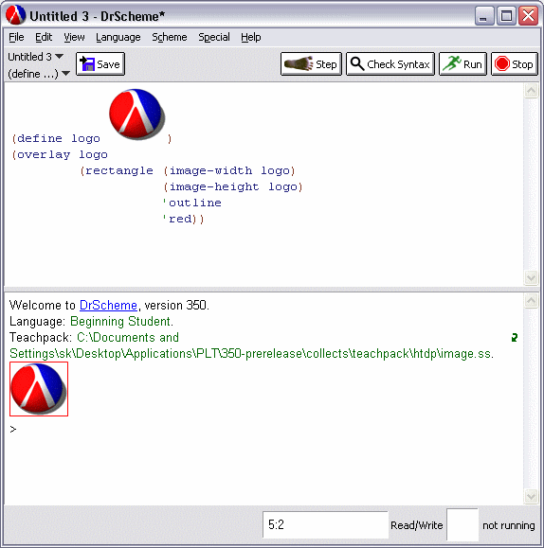Click the Save button with disk icon
This screenshot has width=544, height=548.
click(100, 64)
